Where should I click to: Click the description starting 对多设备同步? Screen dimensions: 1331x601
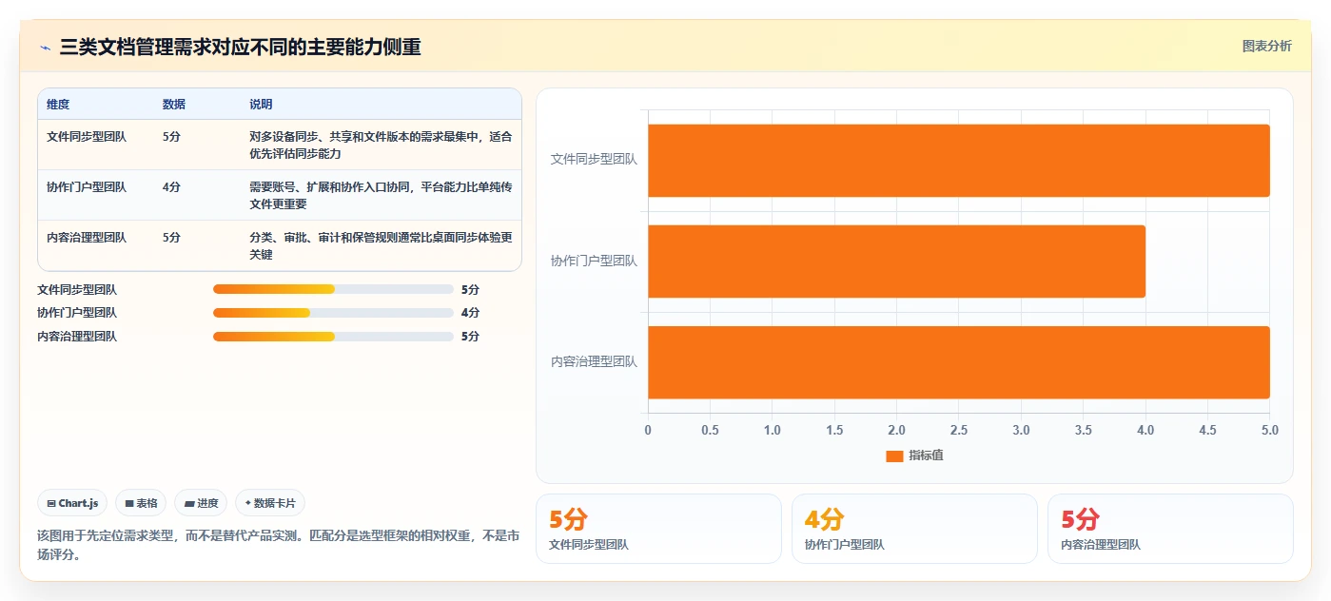[x=381, y=145]
